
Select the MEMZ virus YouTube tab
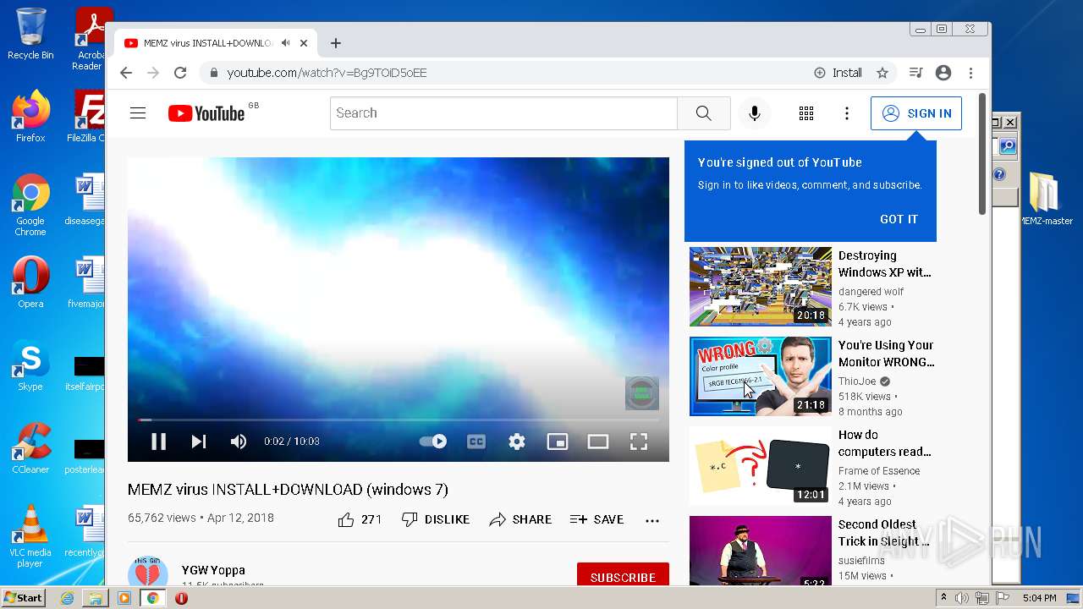tap(207, 43)
